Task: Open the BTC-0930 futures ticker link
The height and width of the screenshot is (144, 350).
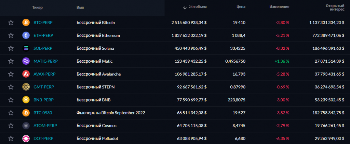Action: 43,113
